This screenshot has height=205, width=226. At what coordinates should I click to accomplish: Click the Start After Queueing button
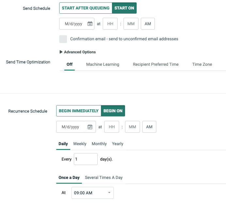coord(86,8)
